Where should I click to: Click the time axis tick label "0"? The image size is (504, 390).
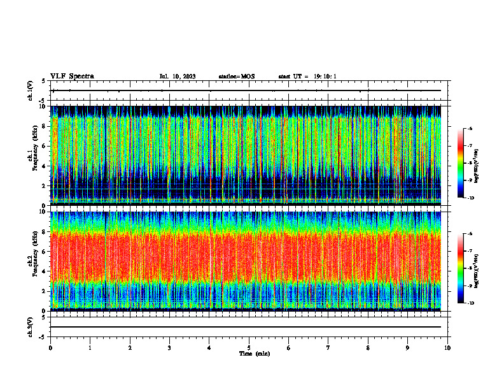click(x=50, y=348)
